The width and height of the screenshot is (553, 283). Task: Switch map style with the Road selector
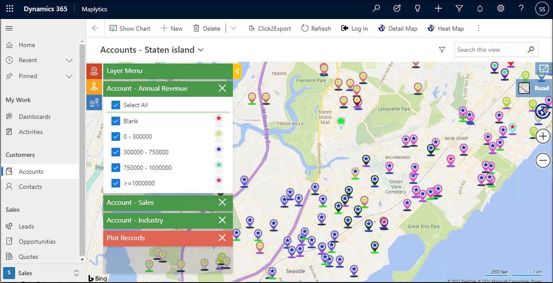coord(534,88)
